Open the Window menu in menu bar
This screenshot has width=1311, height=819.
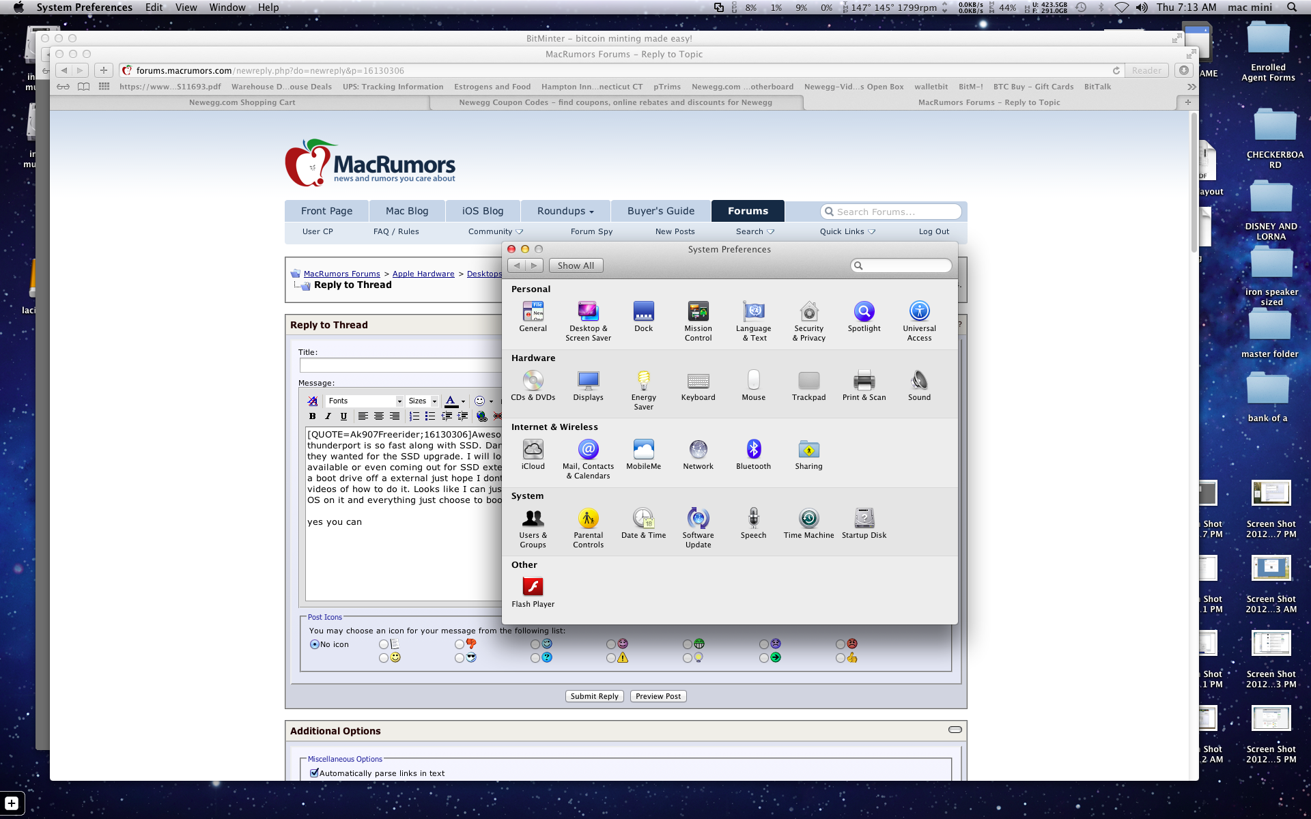click(x=227, y=8)
